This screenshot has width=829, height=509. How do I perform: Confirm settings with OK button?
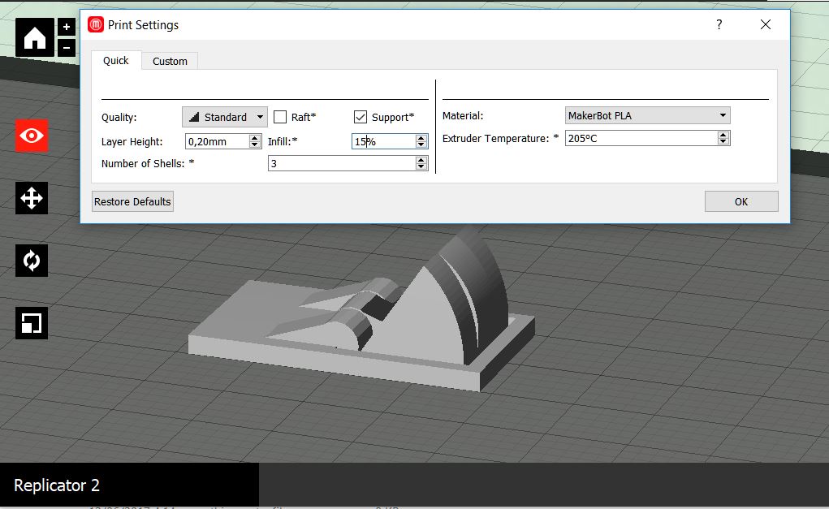[741, 201]
